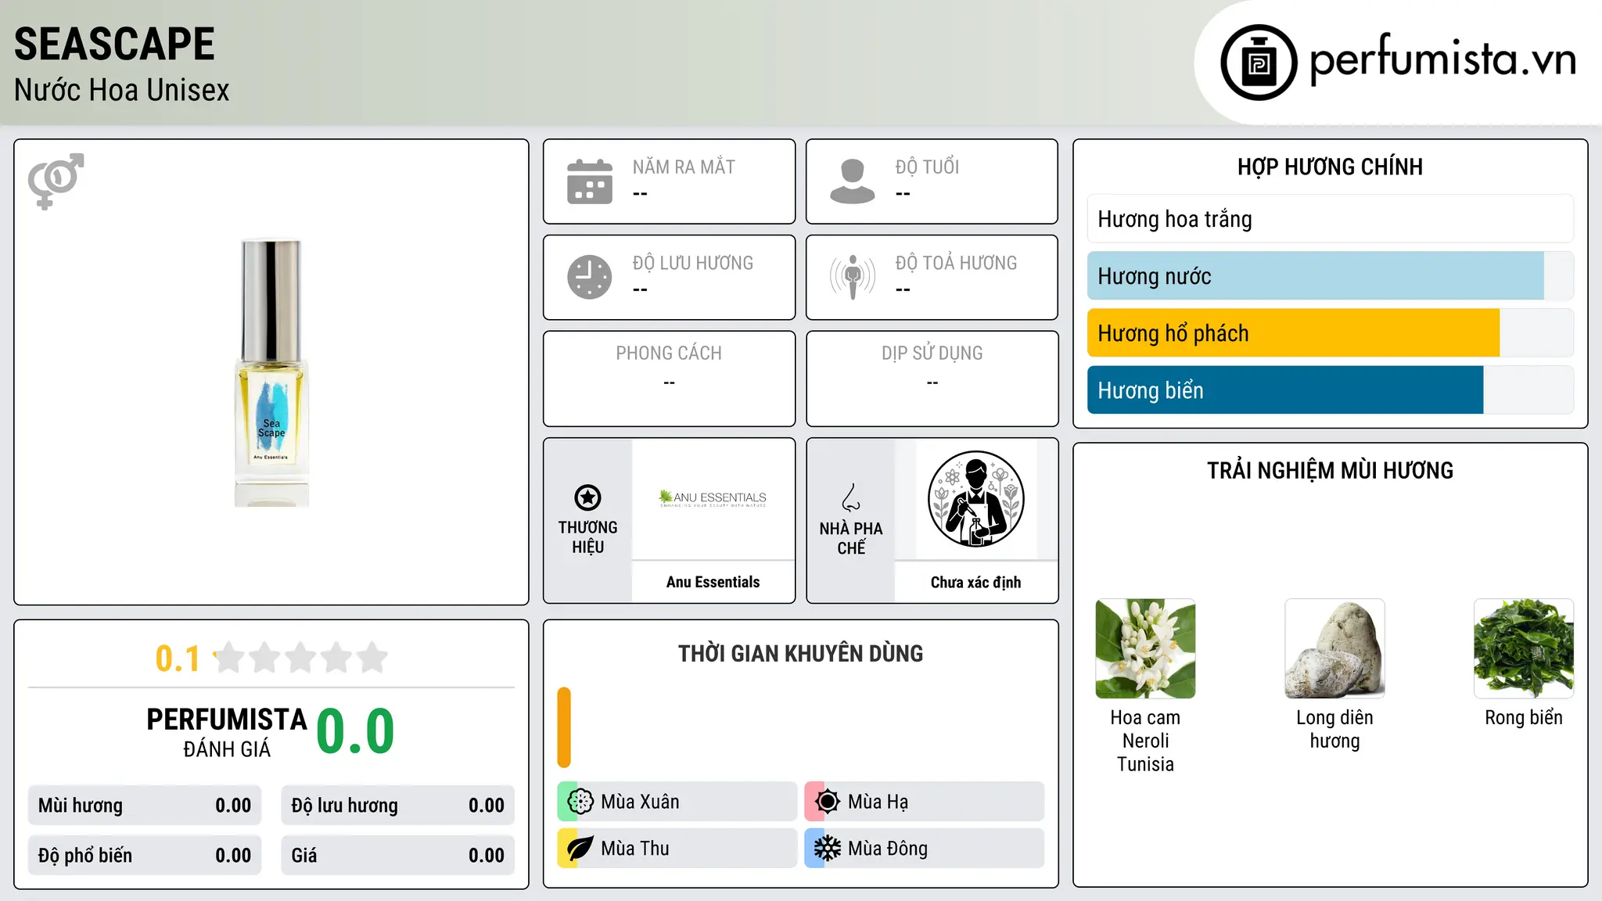
Task: Click the ĐỘ LƯU HƯƠNG label
Action: point(693,263)
